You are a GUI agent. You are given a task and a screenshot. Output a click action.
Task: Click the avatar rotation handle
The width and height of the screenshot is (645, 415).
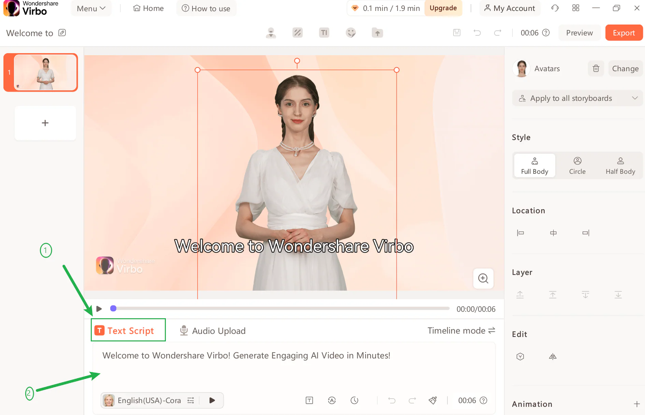click(x=297, y=61)
